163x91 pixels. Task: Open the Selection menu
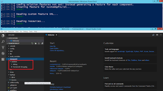point(11,31)
